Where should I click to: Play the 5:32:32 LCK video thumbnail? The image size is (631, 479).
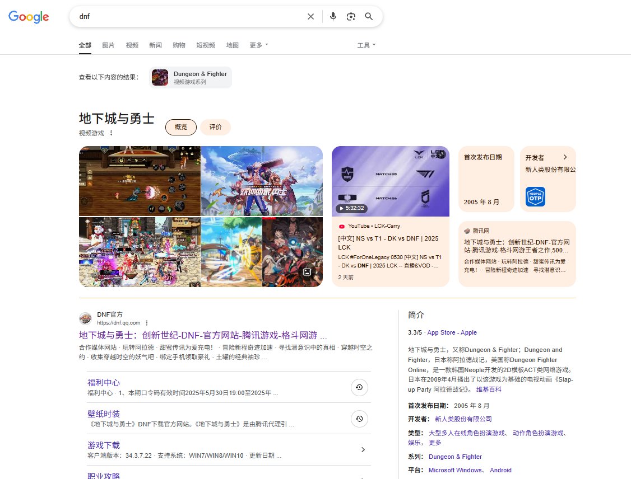391,181
